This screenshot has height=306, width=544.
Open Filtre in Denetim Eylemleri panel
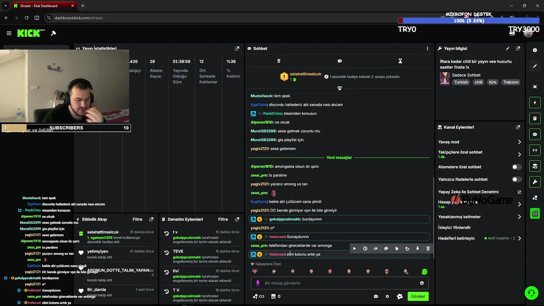click(x=223, y=219)
